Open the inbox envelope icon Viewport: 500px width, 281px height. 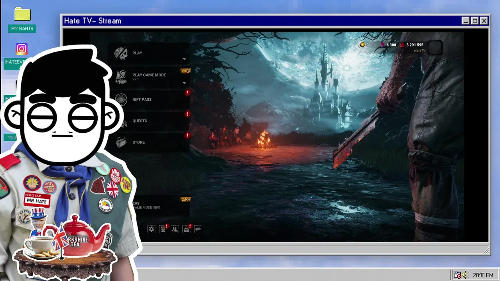(x=186, y=229)
